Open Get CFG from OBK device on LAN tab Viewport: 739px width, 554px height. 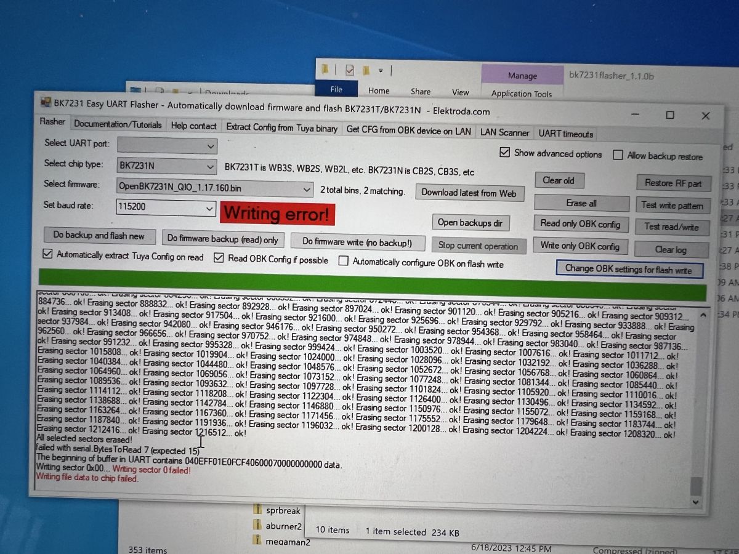click(x=409, y=130)
